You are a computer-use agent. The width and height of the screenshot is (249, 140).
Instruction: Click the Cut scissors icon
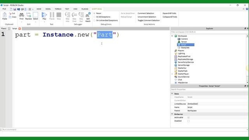click(x=10, y=13)
